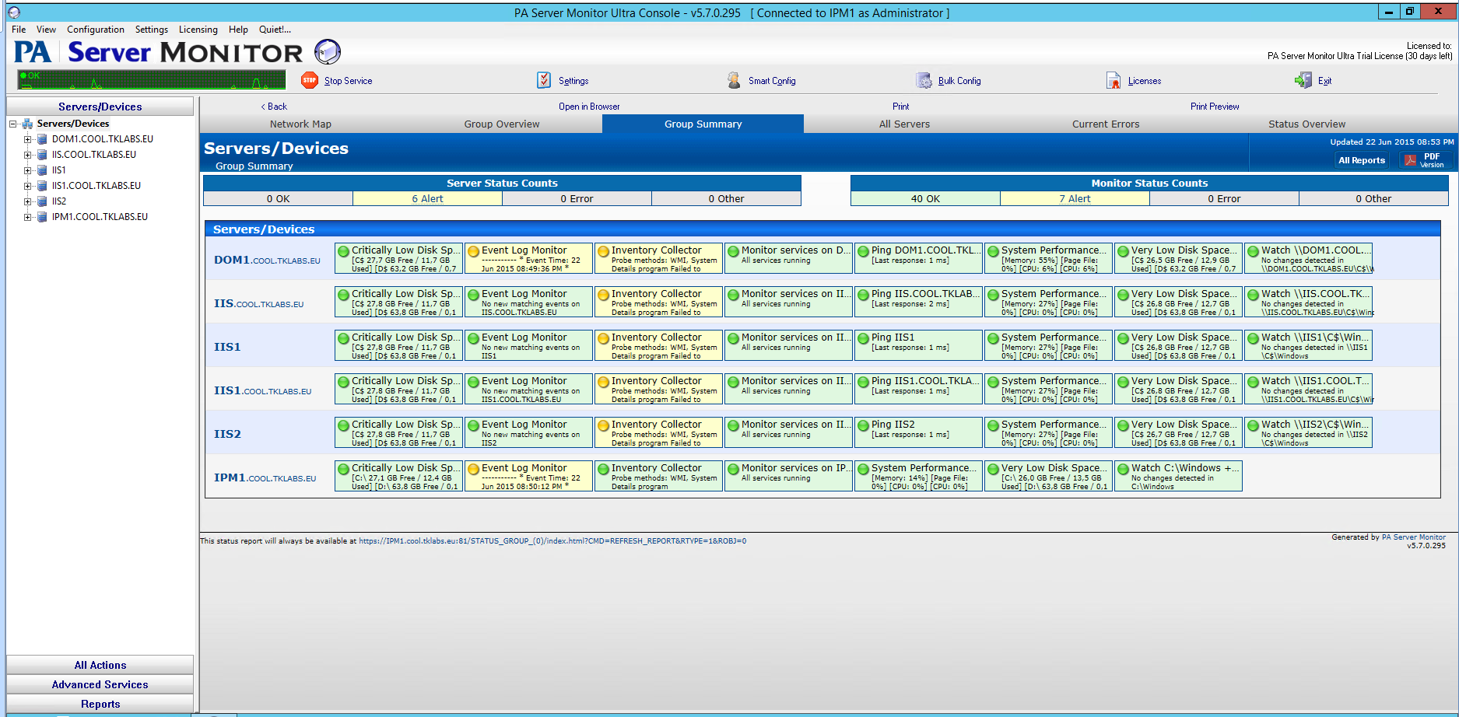This screenshot has width=1459, height=717.
Task: Click the Smart Config person icon
Action: pyautogui.click(x=733, y=80)
